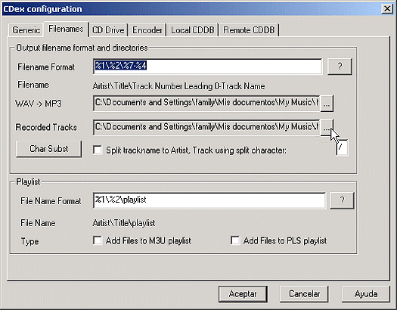Screen dimensions: 397x310
Task: Check Add Files to M3U playlist
Action: point(98,240)
